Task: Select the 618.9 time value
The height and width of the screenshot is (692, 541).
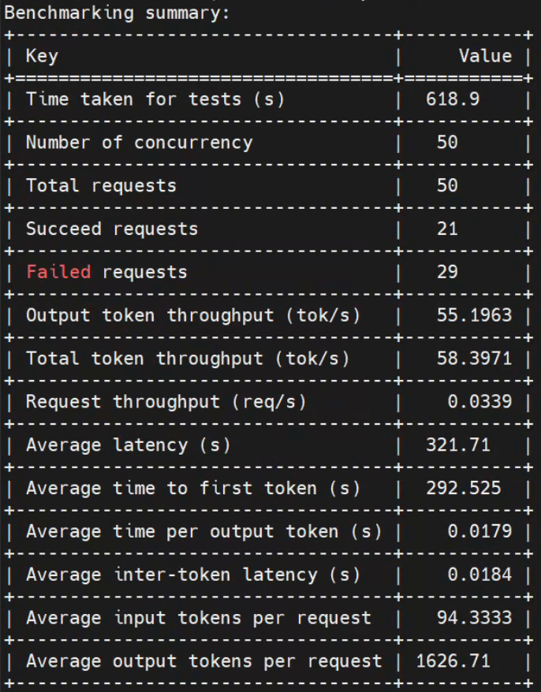Action: [x=453, y=99]
